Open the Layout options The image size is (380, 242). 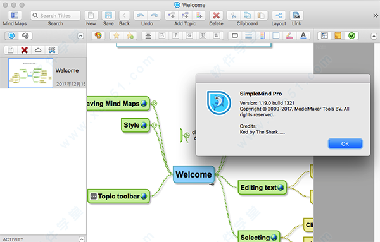pyautogui.click(x=279, y=15)
